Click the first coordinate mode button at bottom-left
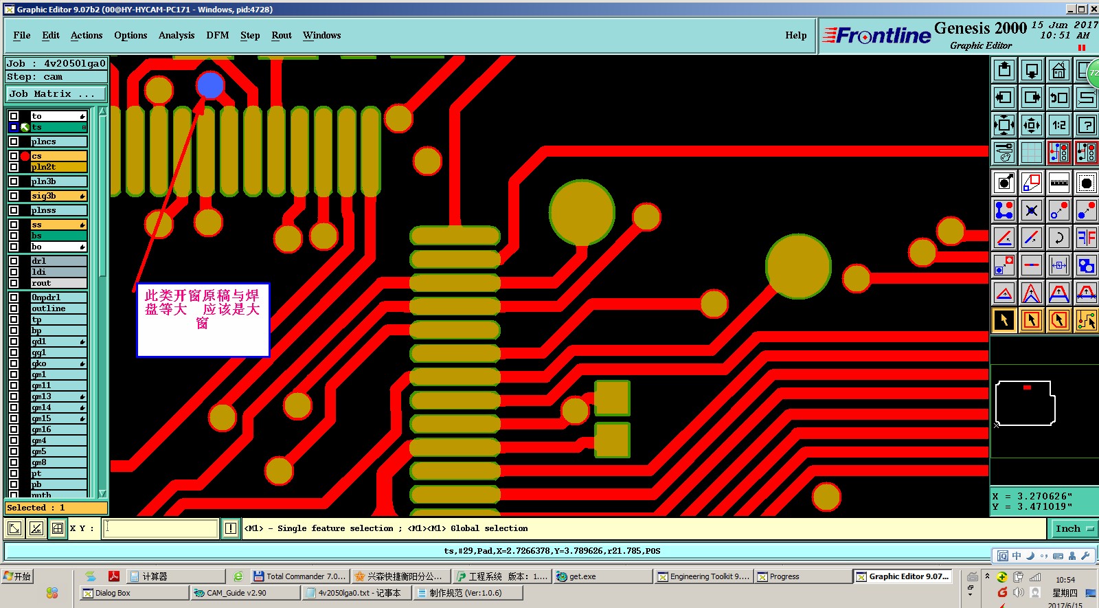 click(14, 528)
